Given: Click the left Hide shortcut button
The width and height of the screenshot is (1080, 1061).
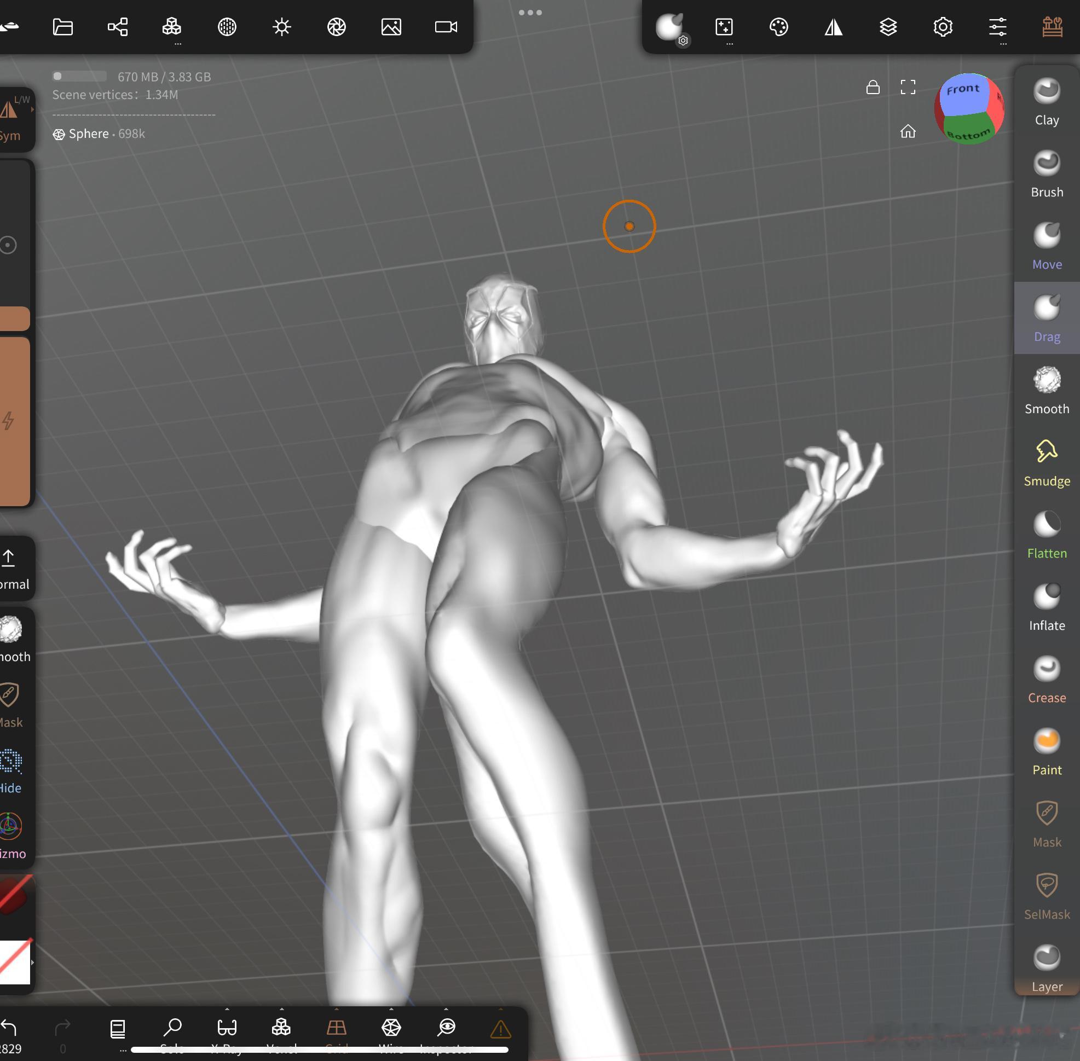Looking at the screenshot, I should [11, 771].
